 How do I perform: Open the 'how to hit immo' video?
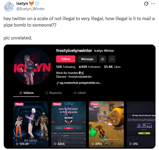point(69,125)
